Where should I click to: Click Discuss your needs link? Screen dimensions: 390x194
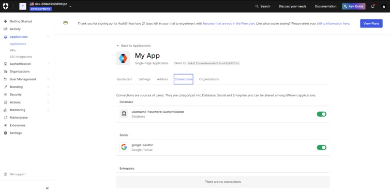[292, 6]
